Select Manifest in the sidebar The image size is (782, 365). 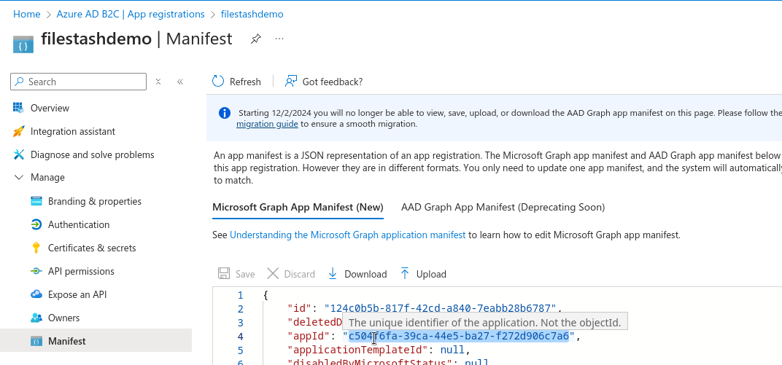[96, 341]
